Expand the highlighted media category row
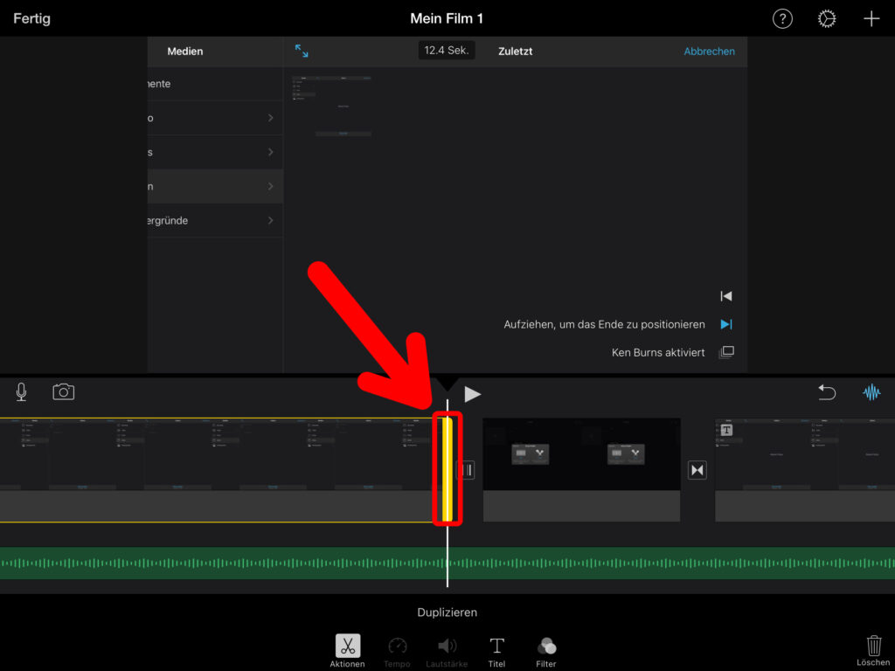Screen dimensions: 895x671 click(x=215, y=186)
